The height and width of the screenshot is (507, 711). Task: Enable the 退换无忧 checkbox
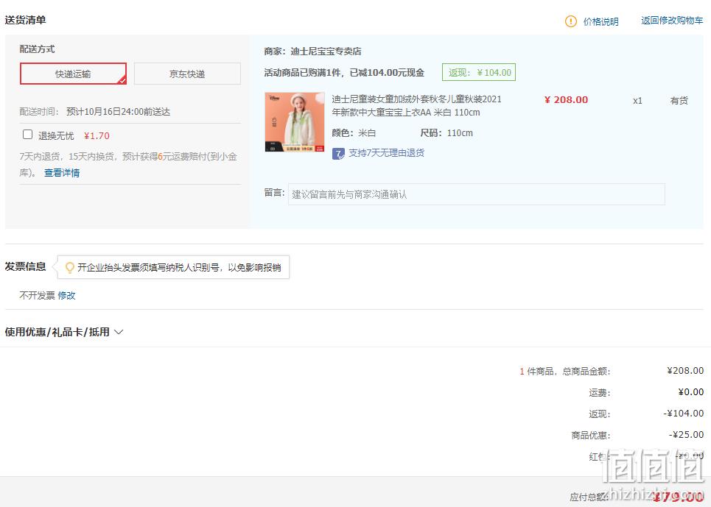28,135
